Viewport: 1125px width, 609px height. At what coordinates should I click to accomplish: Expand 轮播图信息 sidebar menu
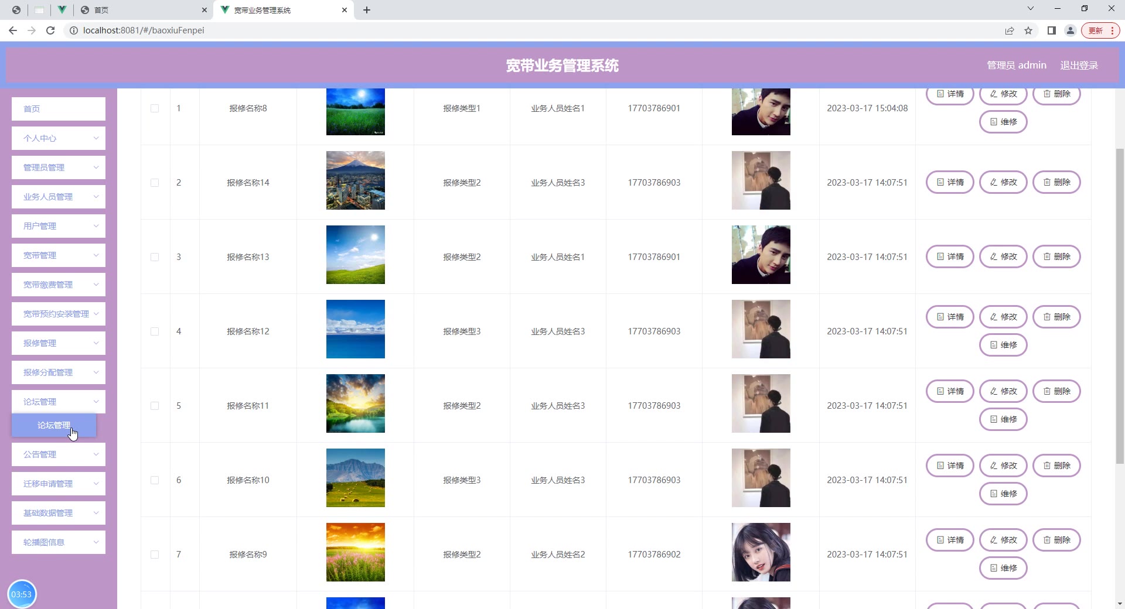[59, 542]
